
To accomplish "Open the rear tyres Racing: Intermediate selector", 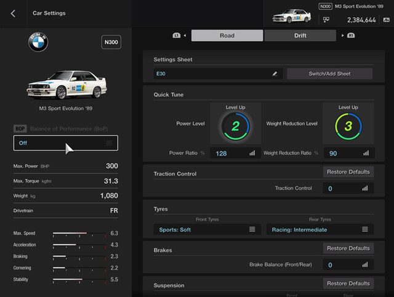I will click(x=320, y=229).
